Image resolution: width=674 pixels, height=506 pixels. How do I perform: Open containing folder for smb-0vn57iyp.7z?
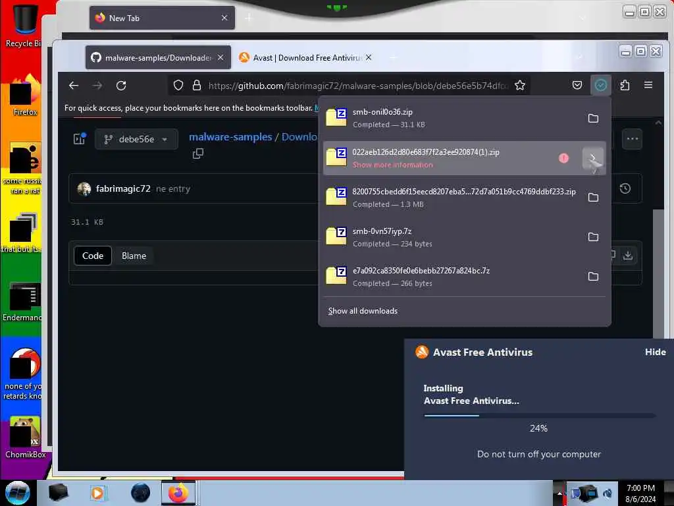click(593, 237)
